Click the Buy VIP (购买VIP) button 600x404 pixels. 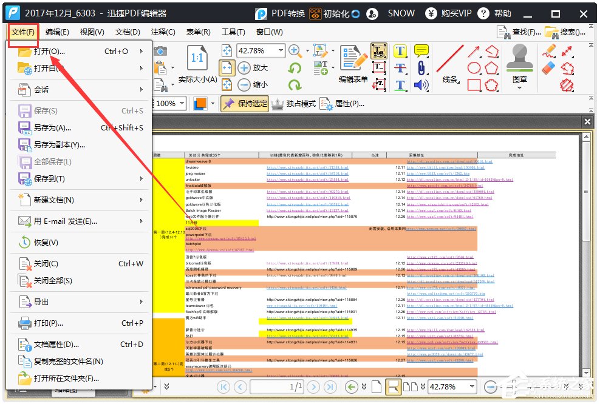tap(448, 13)
